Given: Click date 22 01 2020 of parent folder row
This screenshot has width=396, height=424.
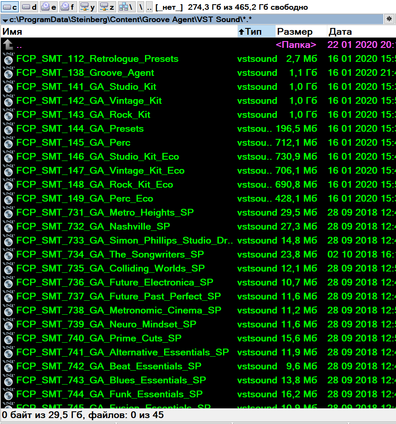Looking at the screenshot, I should click(352, 44).
